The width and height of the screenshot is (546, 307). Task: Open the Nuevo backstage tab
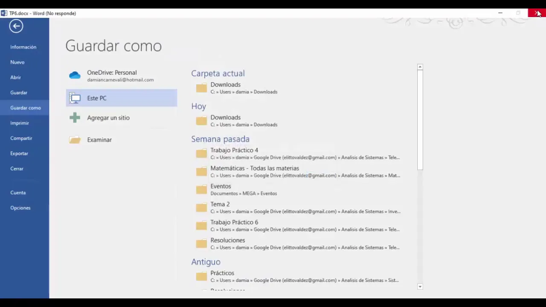(17, 62)
